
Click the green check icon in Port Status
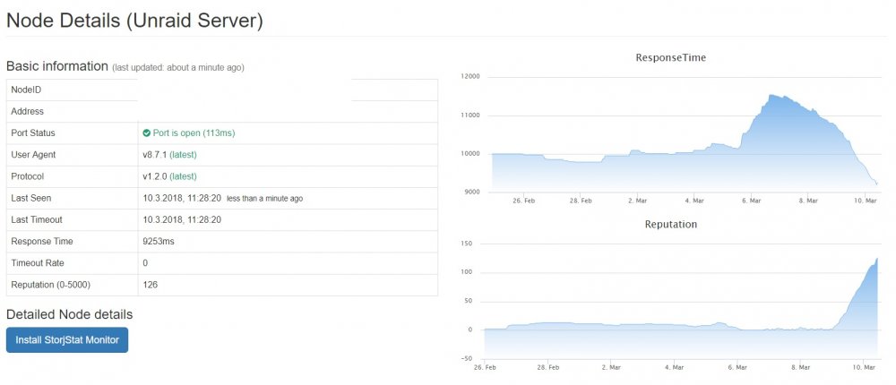147,133
